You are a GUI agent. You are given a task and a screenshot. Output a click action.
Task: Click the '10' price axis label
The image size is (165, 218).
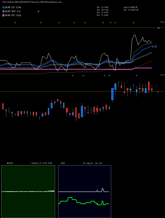click(158, 28)
